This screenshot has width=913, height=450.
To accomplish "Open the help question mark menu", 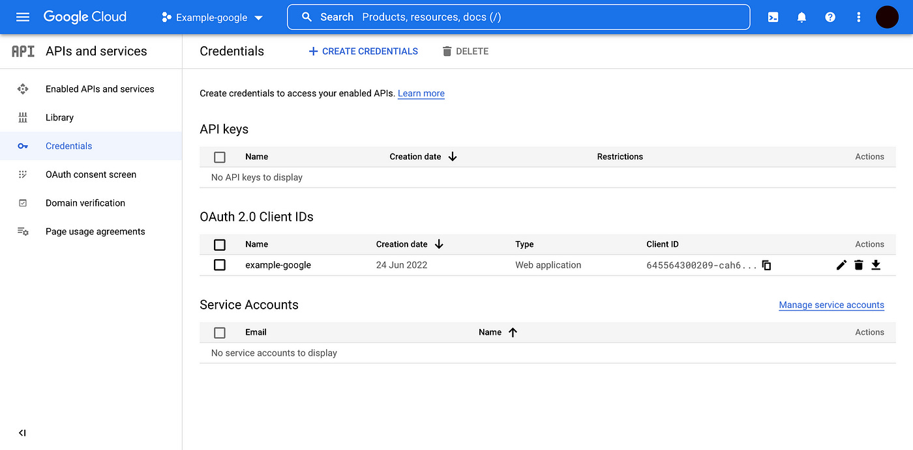I will [830, 18].
